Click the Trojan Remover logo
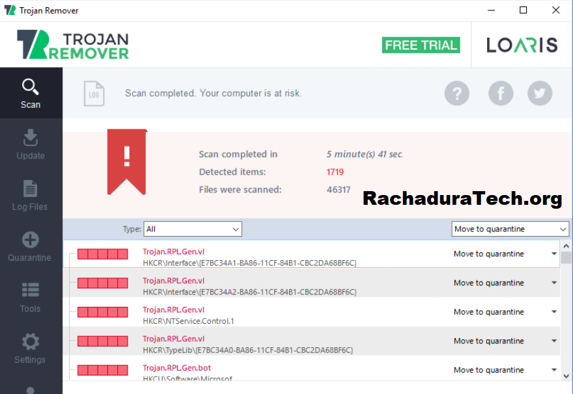This screenshot has width=573, height=394. [73, 44]
